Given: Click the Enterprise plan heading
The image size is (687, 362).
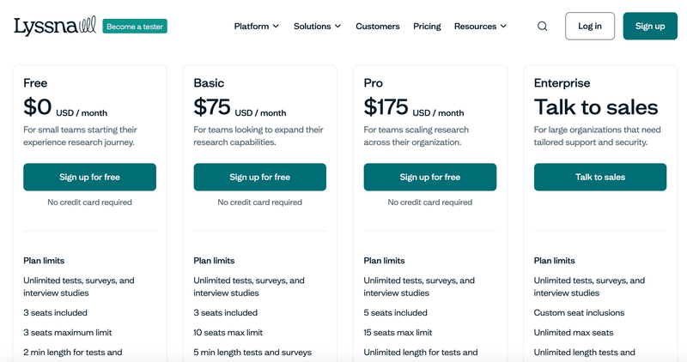Looking at the screenshot, I should [562, 83].
